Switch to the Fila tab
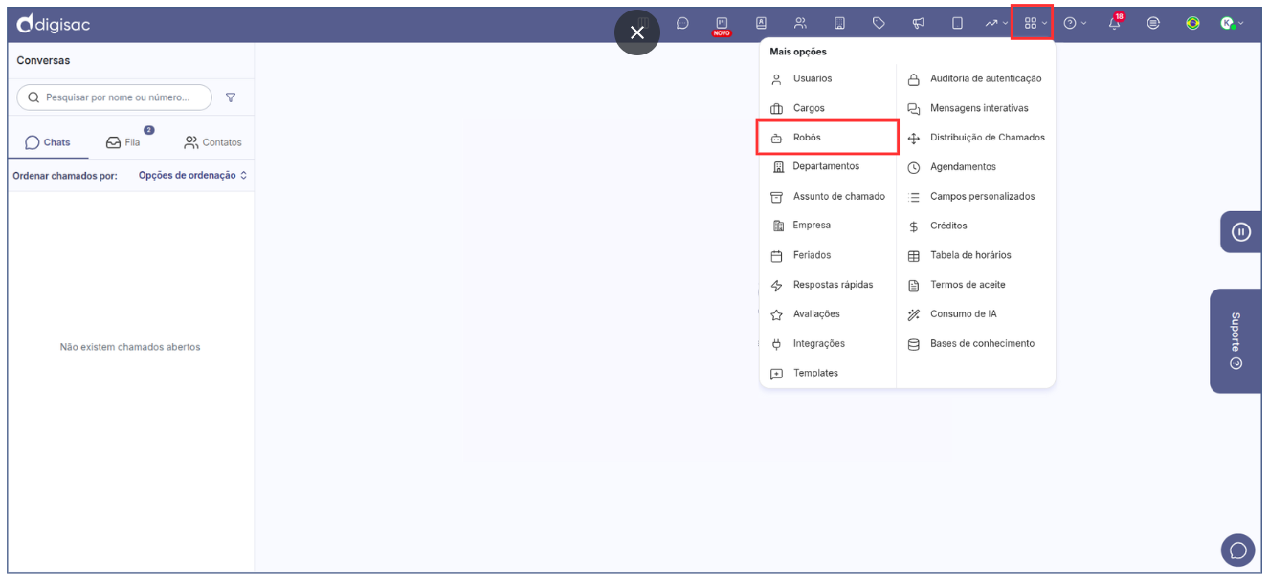 coord(123,142)
